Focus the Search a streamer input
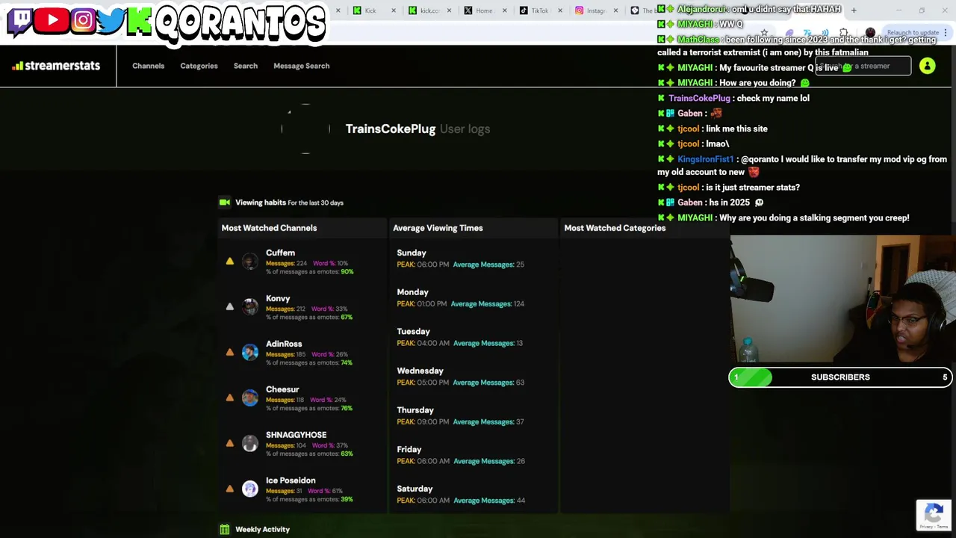Screen dimensions: 956x538 point(863,67)
